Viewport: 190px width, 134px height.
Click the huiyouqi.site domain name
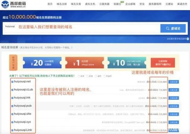click(x=22, y=114)
